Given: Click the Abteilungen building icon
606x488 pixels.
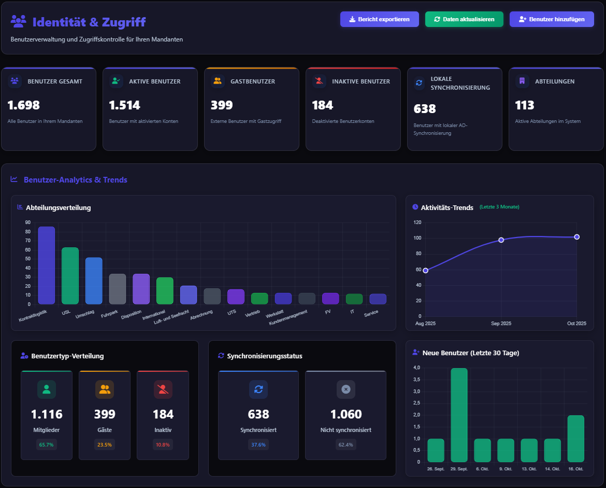Looking at the screenshot, I should [522, 81].
